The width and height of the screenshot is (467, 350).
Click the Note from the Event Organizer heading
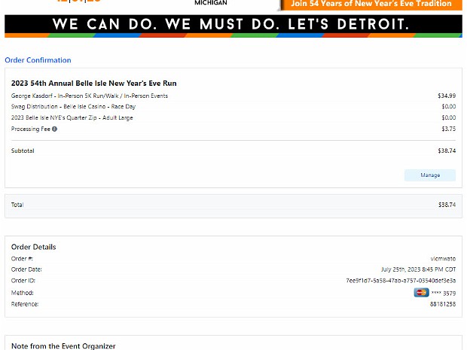[x=63, y=346]
